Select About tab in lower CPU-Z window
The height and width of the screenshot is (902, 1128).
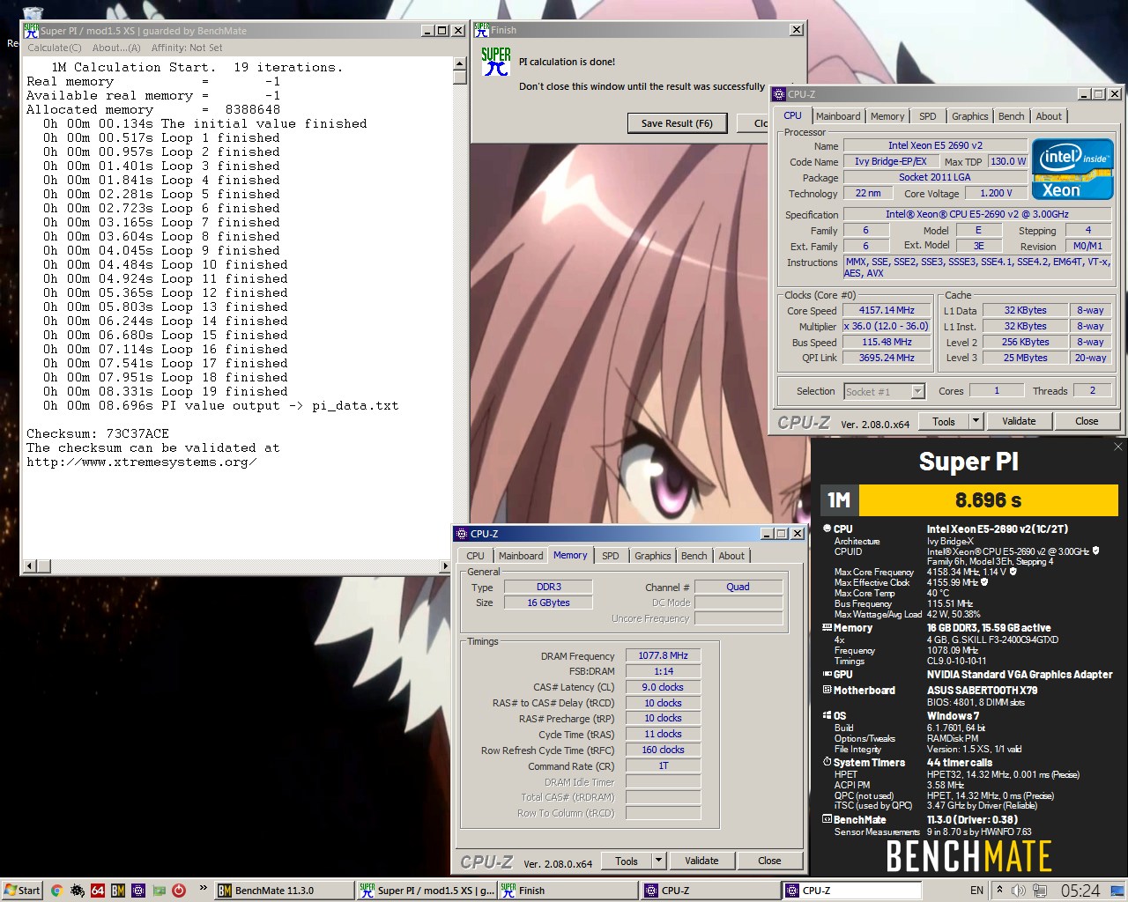coord(731,556)
